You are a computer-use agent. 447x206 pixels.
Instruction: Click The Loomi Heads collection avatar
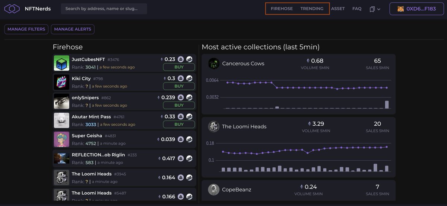[214, 126]
